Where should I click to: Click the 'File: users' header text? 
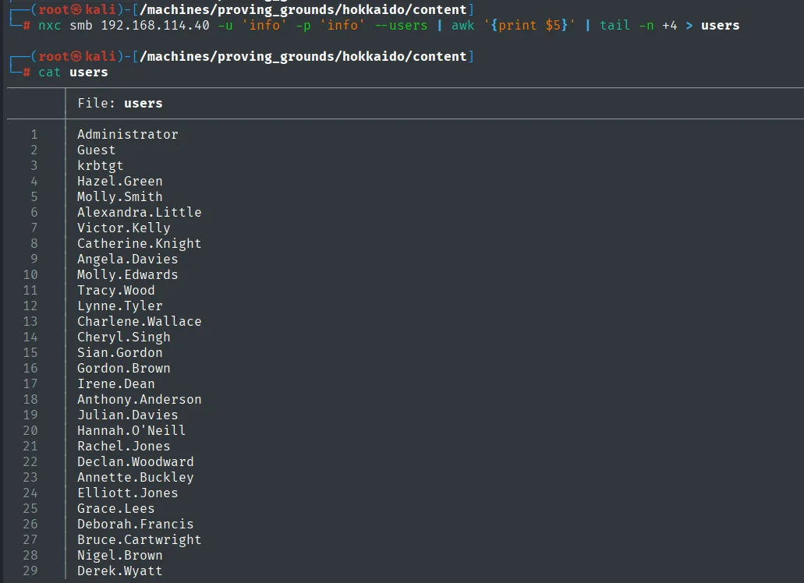(x=120, y=103)
